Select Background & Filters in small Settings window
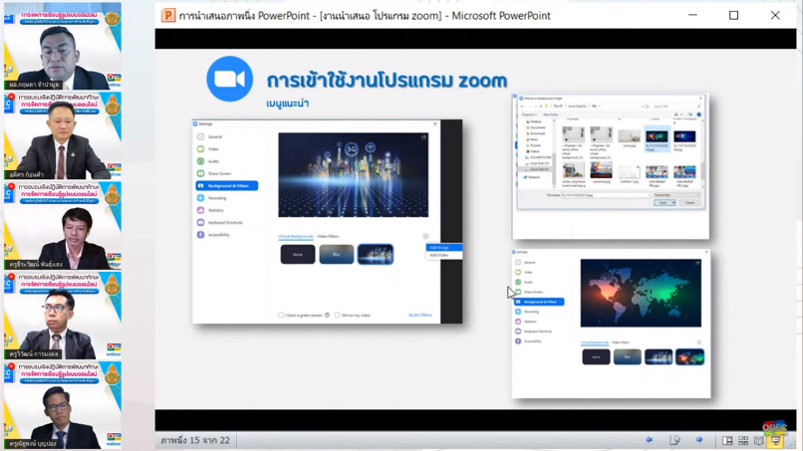 point(539,302)
